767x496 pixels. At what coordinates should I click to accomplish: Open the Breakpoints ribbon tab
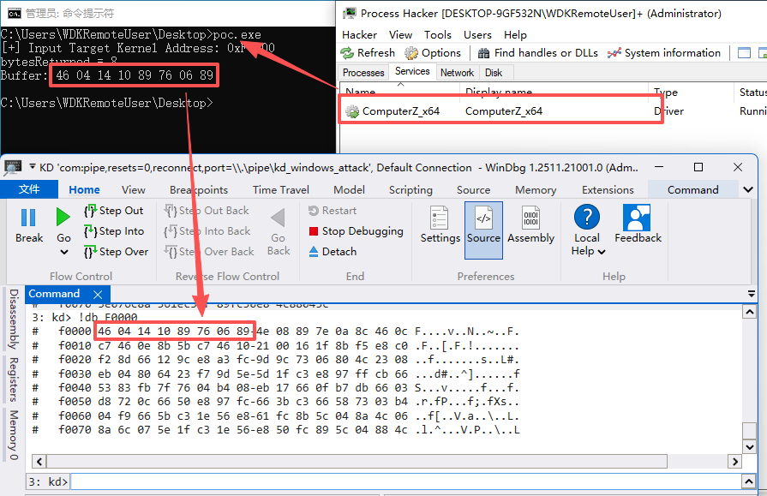[199, 190]
